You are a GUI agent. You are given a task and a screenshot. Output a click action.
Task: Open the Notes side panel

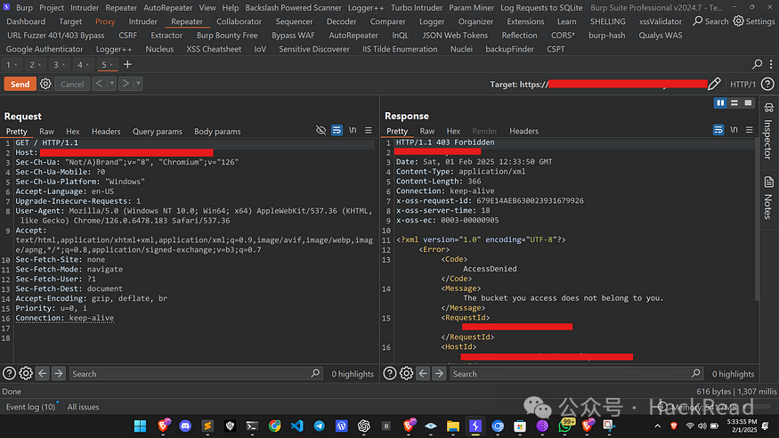coord(768,198)
